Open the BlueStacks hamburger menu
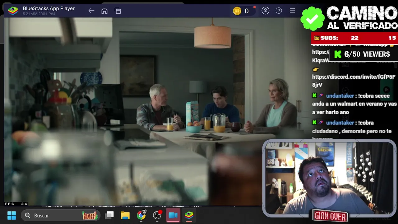Image resolution: width=398 pixels, height=224 pixels. [292, 11]
